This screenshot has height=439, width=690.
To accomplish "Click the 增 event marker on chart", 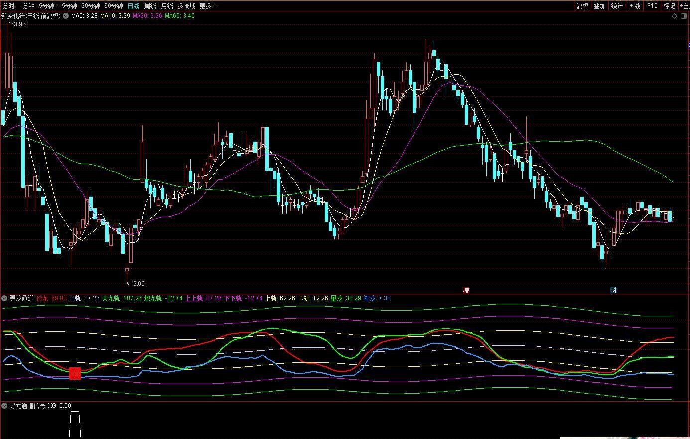I will click(466, 290).
